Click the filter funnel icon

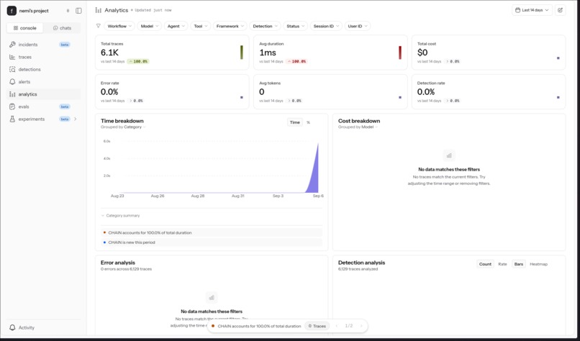(99, 26)
